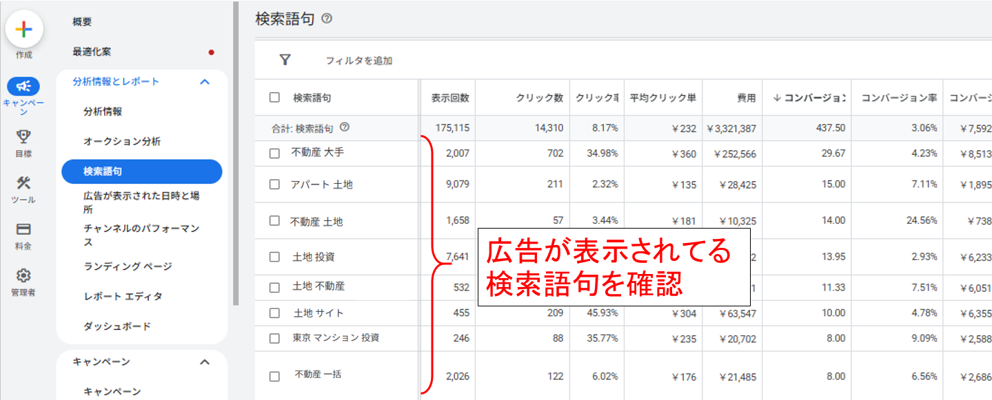
Task: Click the sidebar vertical scrollbar
Action: click(x=236, y=151)
